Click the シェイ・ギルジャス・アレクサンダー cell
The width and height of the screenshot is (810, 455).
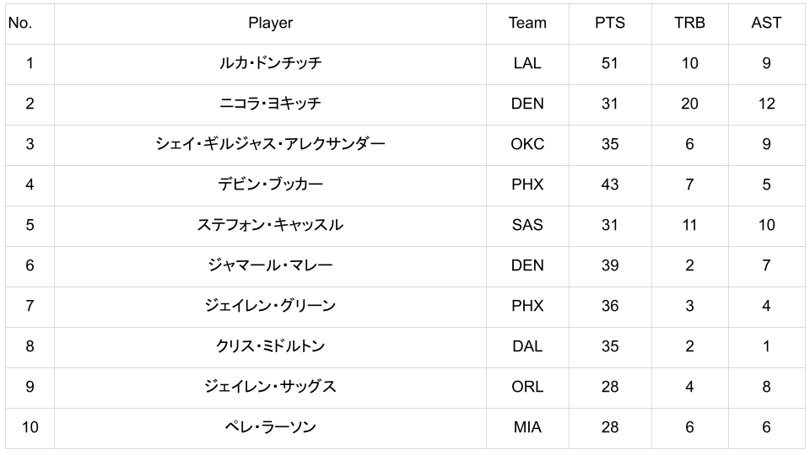pos(270,144)
